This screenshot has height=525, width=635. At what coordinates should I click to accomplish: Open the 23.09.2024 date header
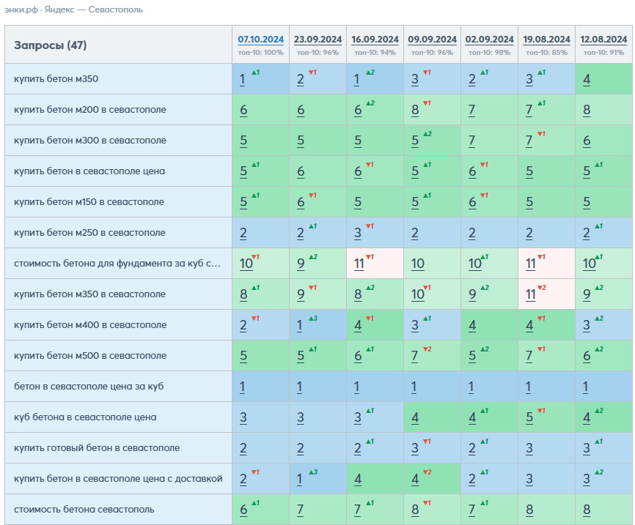click(x=318, y=40)
